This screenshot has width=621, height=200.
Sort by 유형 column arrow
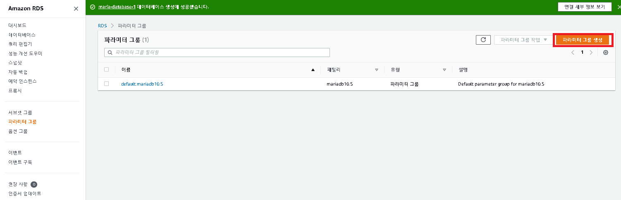(x=444, y=70)
